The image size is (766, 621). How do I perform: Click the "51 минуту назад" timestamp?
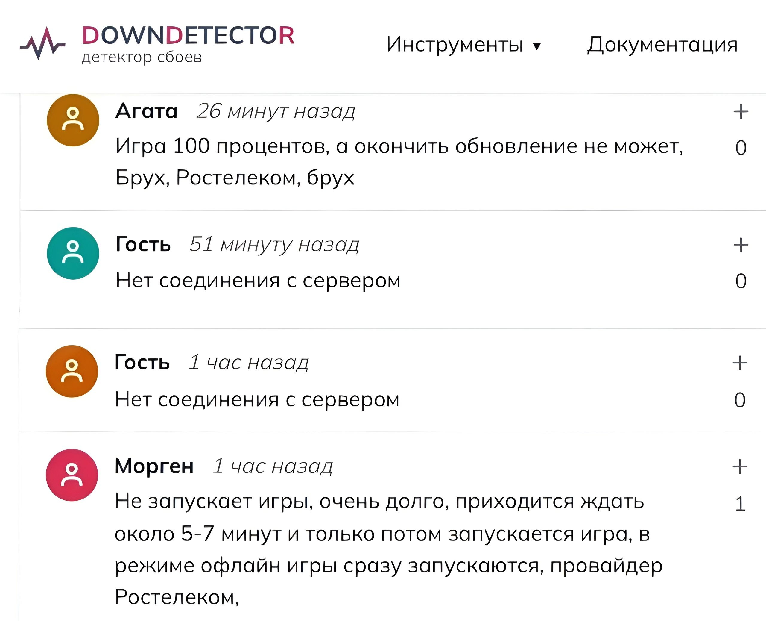point(274,245)
